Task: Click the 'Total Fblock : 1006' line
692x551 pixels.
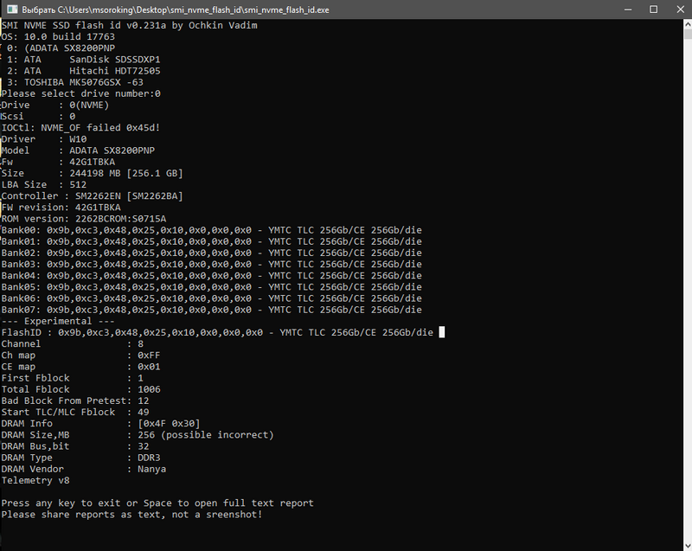Action: (x=80, y=389)
